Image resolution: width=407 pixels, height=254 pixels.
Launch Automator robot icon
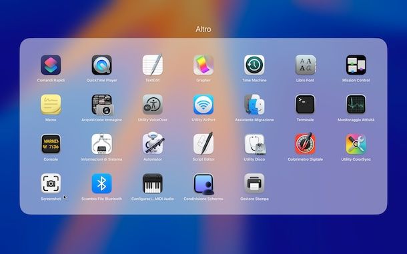(153, 143)
